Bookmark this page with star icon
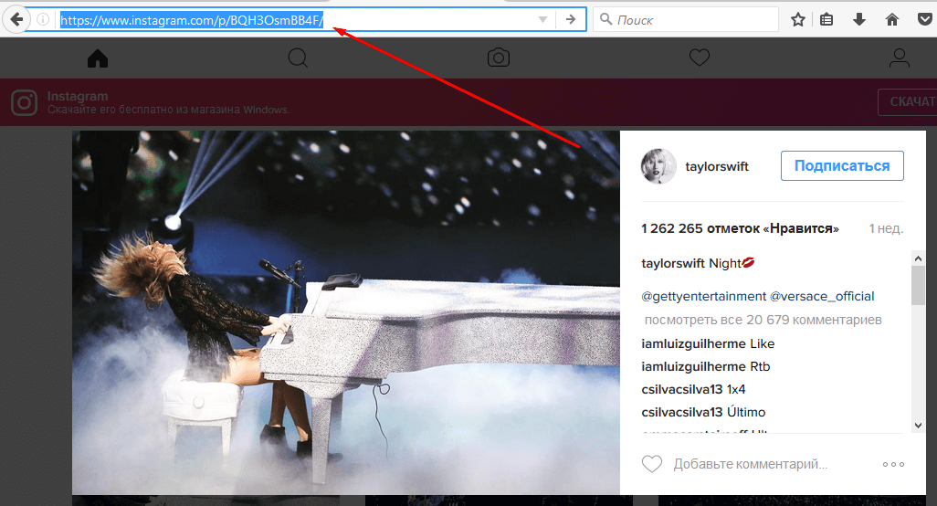The image size is (937, 506). tap(797, 19)
